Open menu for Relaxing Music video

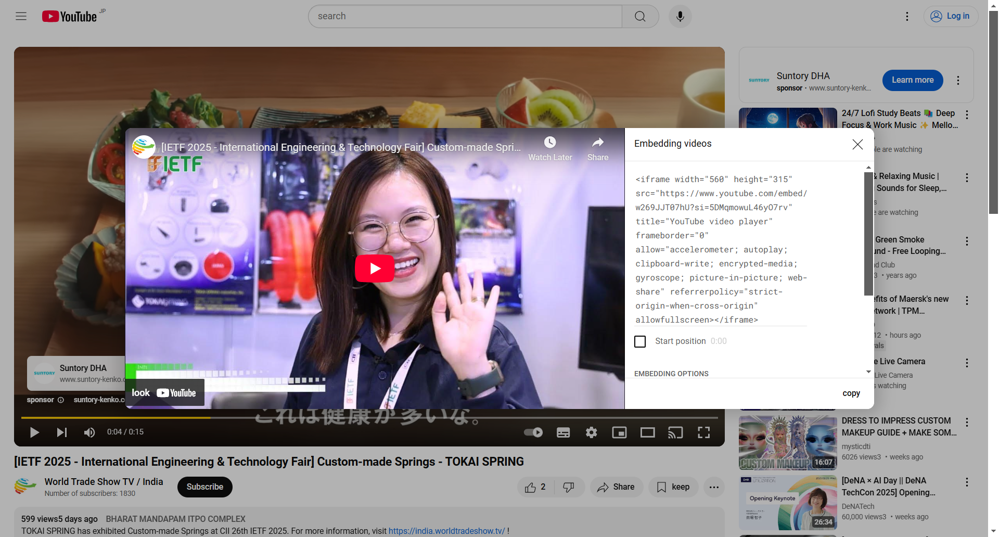click(967, 178)
